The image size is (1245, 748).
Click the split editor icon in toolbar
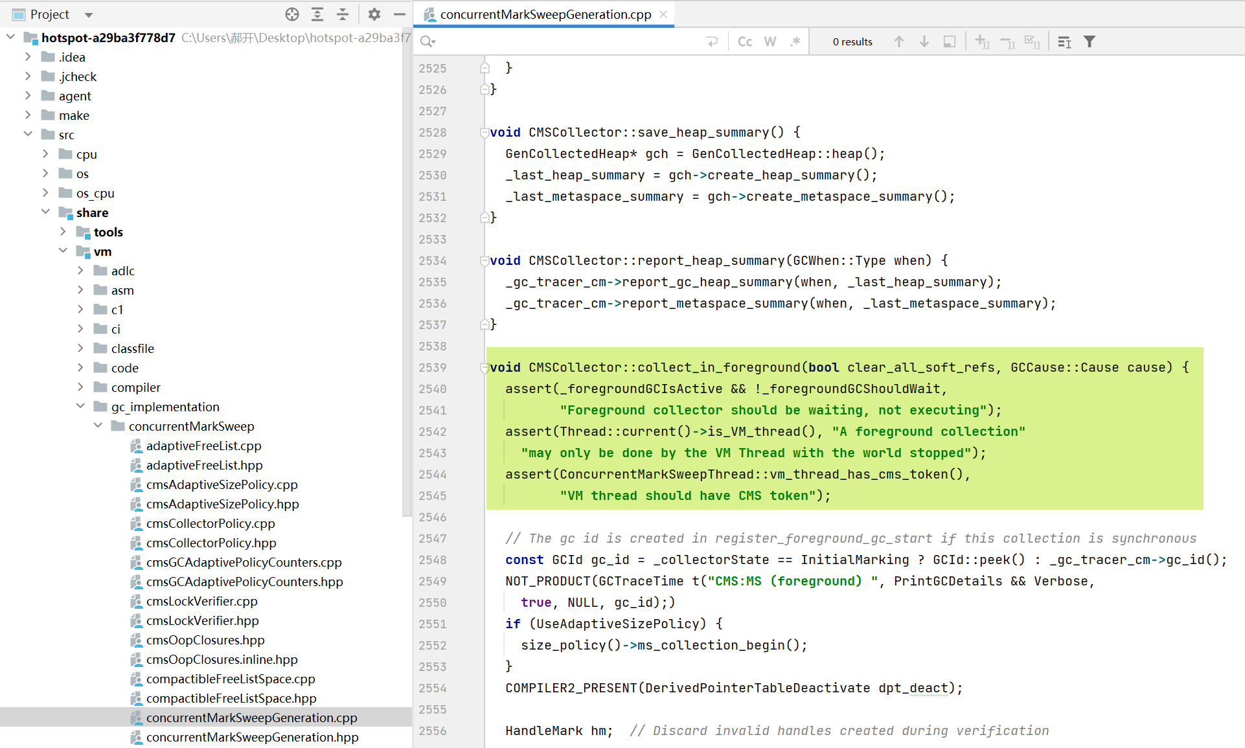tap(949, 41)
